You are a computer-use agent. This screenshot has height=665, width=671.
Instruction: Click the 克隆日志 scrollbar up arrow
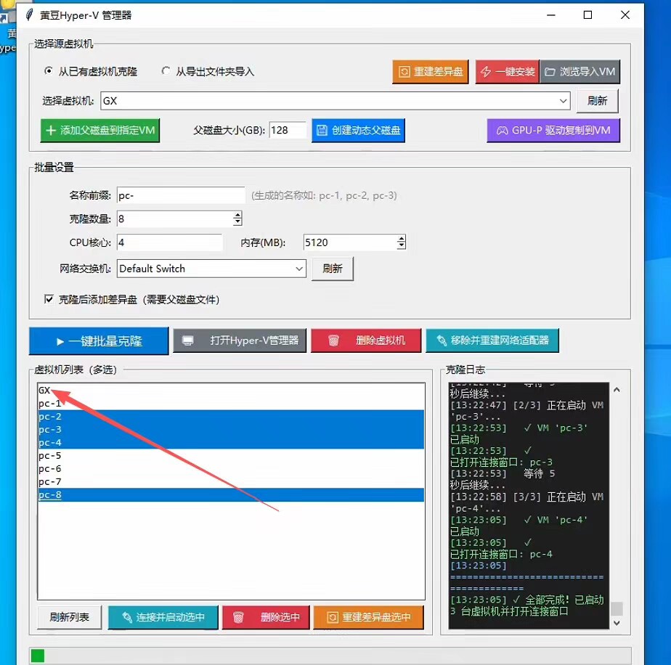(617, 390)
